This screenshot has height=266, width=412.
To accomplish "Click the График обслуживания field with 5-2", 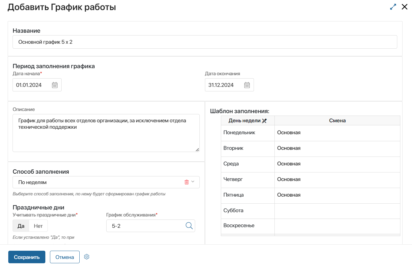I will click(151, 226).
